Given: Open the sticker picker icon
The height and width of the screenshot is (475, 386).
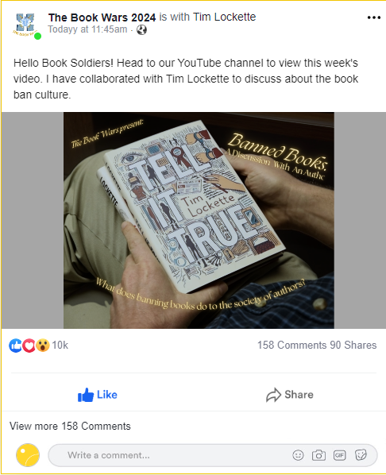Looking at the screenshot, I should pos(361,455).
